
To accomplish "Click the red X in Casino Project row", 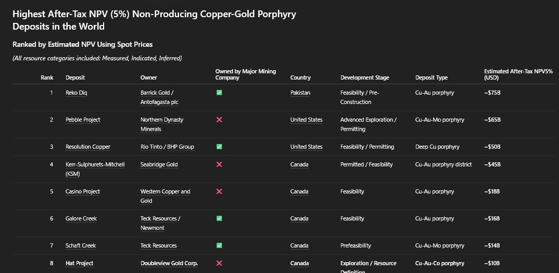I will coord(219,191).
